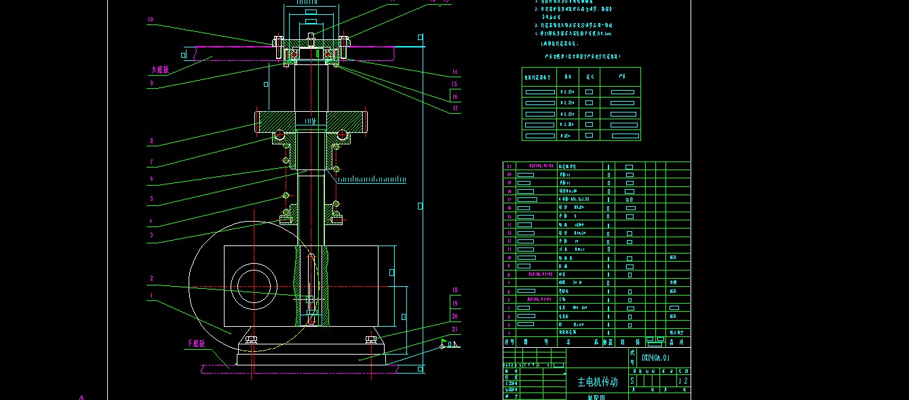Select part callout number 18

454,290
